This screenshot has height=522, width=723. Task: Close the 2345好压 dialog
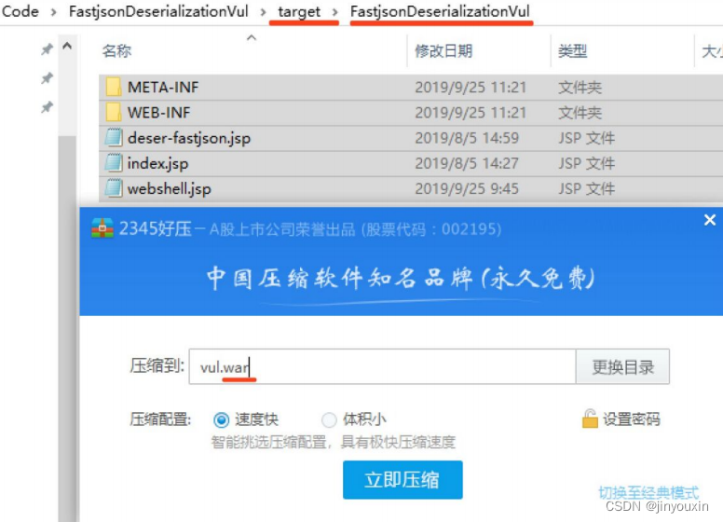(x=710, y=220)
